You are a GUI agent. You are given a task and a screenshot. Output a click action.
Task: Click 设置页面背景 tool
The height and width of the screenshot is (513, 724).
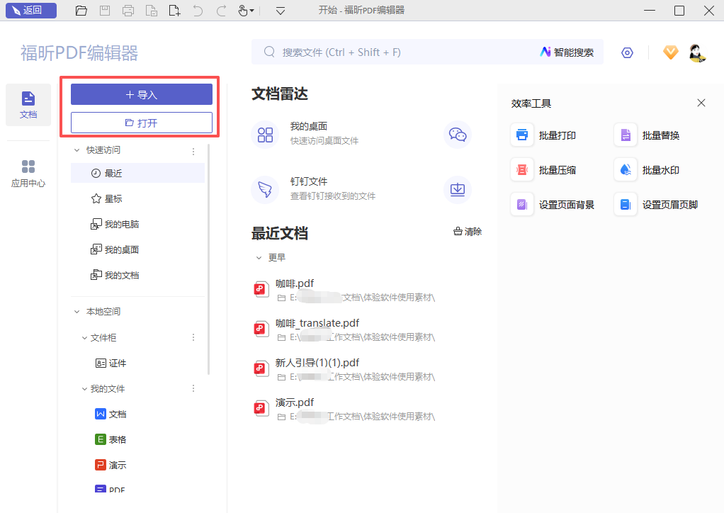pos(553,205)
